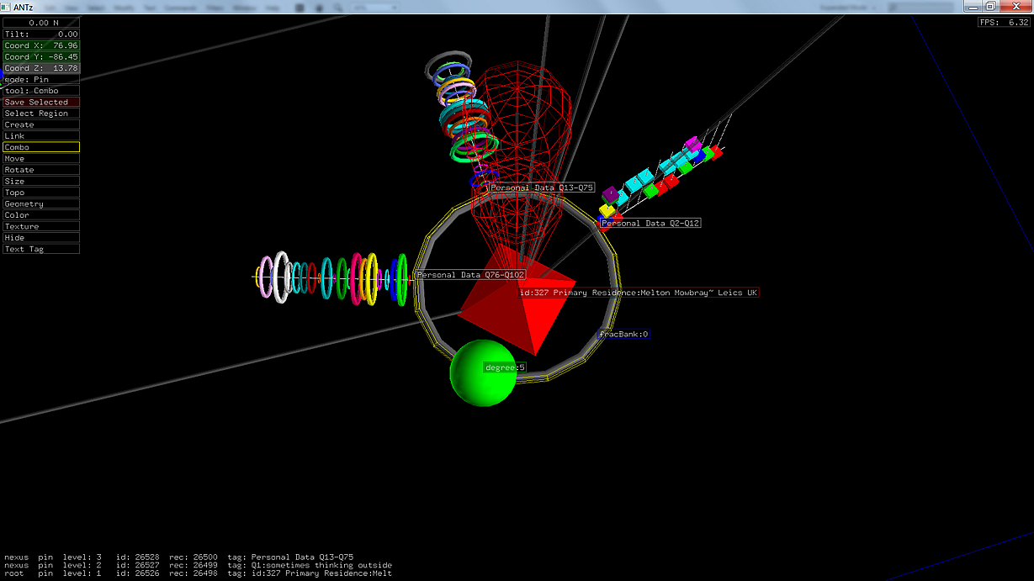Toggle Hide for the selected node

[41, 238]
